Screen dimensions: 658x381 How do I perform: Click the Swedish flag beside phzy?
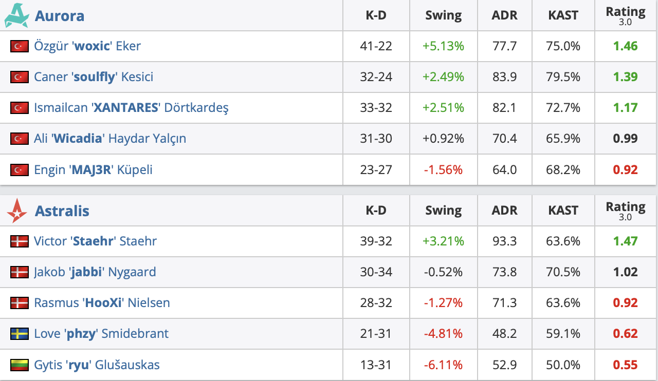(19, 334)
